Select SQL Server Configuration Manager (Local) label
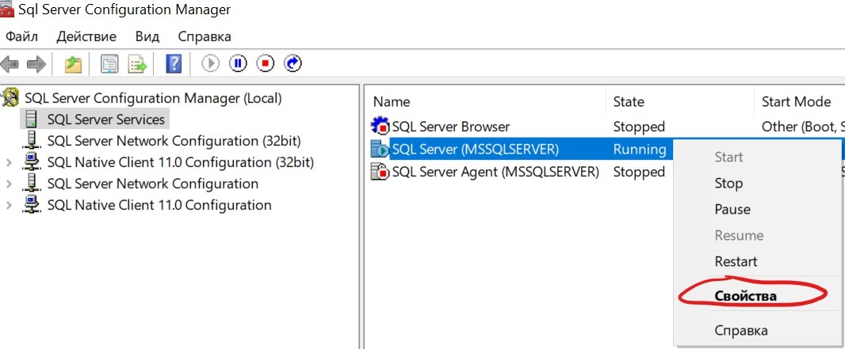The height and width of the screenshot is (349, 845). point(153,98)
